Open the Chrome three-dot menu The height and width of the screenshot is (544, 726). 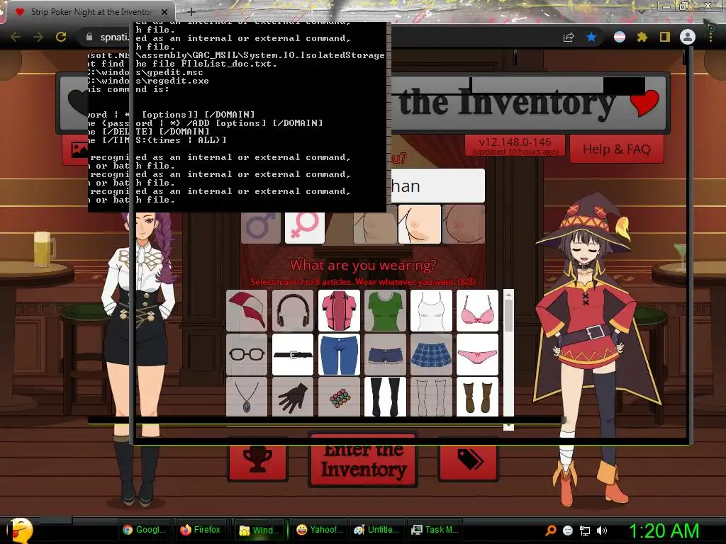pyautogui.click(x=710, y=37)
